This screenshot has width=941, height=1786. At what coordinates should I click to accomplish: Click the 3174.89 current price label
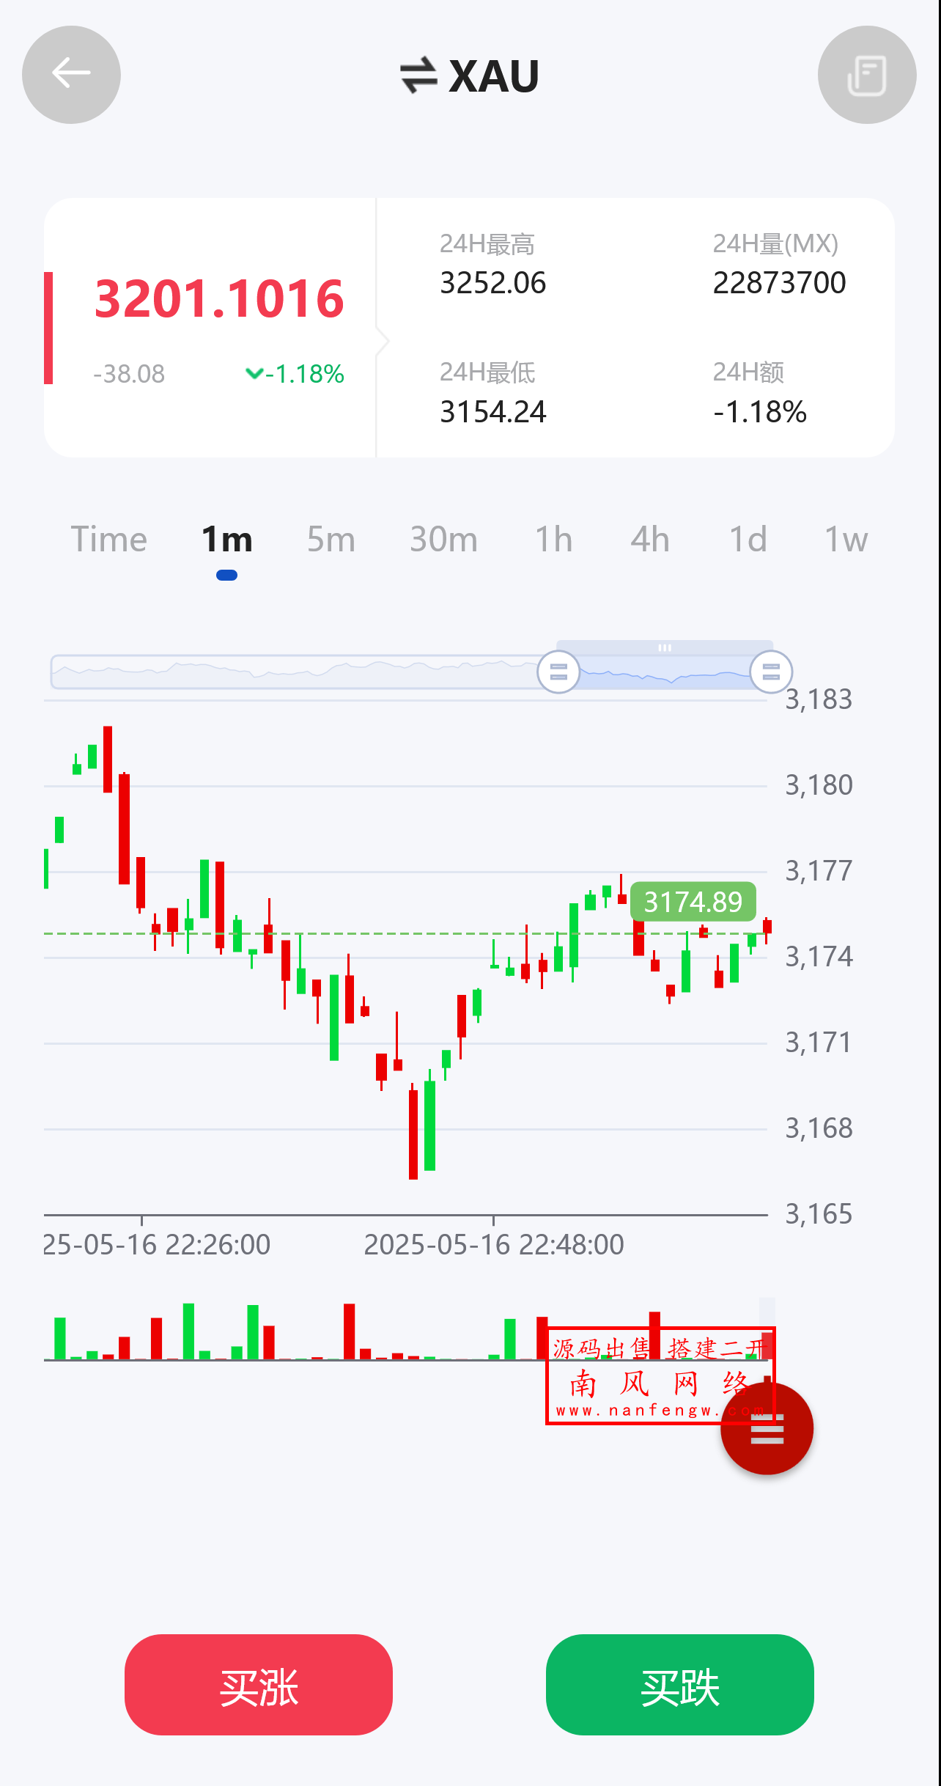pos(693,902)
